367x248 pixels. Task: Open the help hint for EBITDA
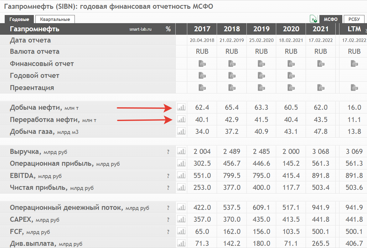click(168, 176)
